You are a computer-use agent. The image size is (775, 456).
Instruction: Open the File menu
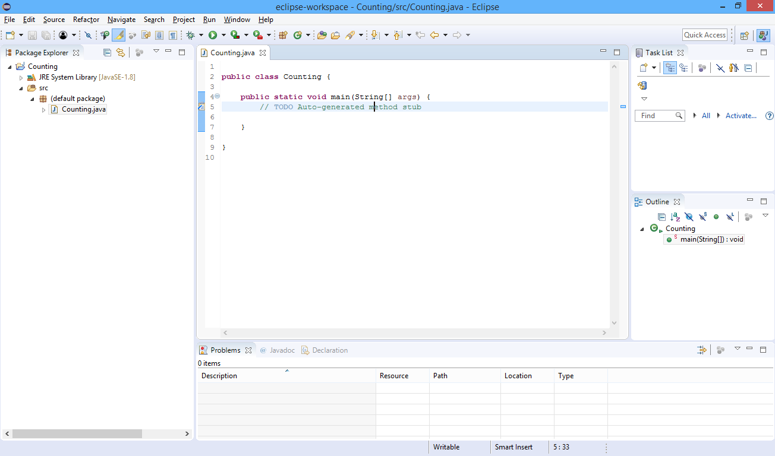coord(10,20)
